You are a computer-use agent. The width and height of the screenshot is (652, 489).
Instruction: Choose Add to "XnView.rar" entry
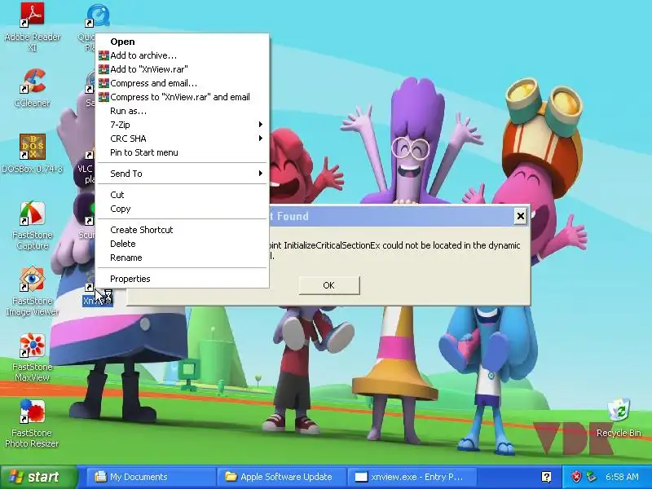pyautogui.click(x=182, y=69)
